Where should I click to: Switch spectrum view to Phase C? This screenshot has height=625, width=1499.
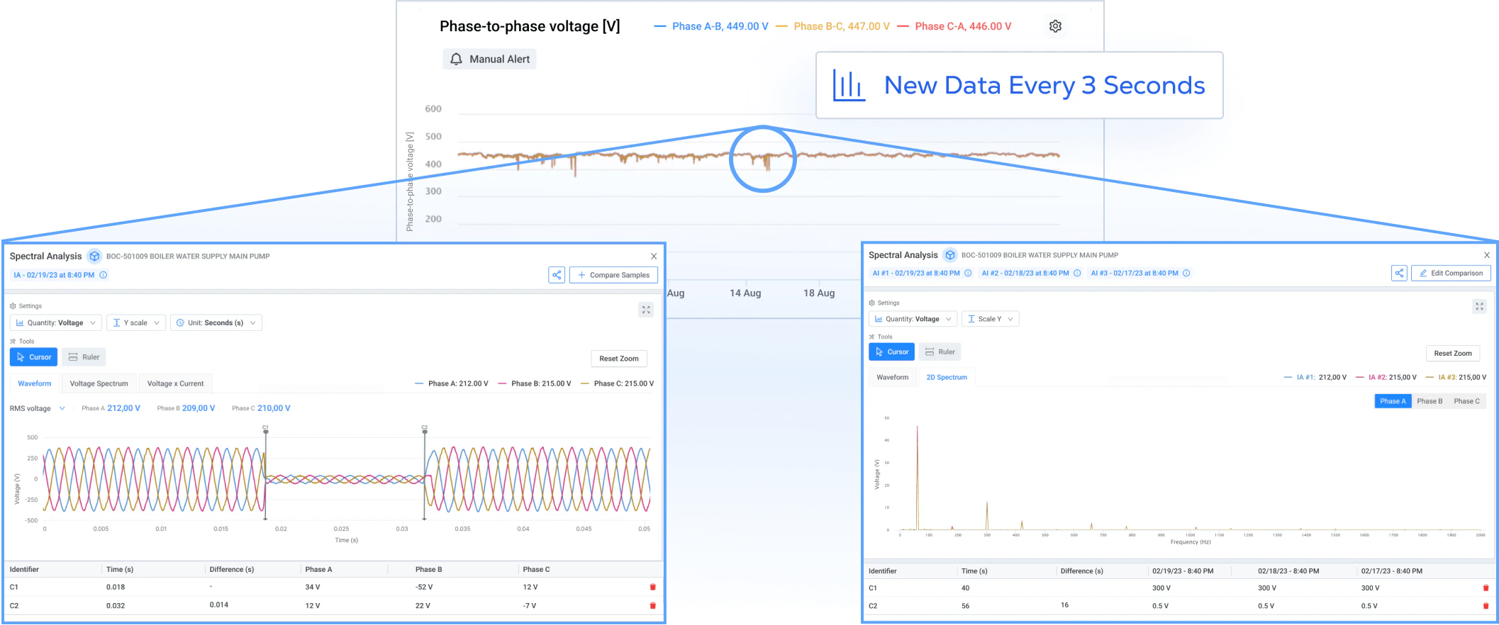coord(1466,401)
